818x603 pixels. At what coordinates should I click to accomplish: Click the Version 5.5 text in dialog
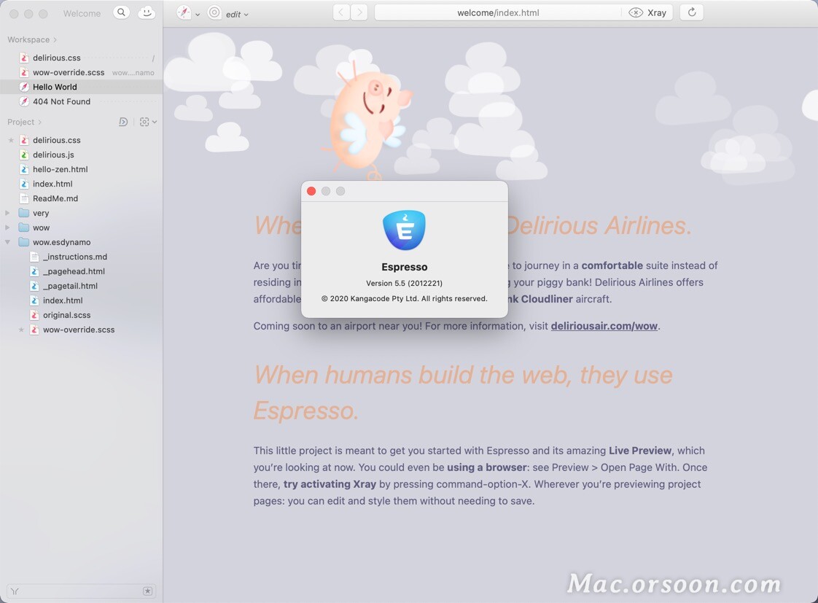[x=405, y=283]
